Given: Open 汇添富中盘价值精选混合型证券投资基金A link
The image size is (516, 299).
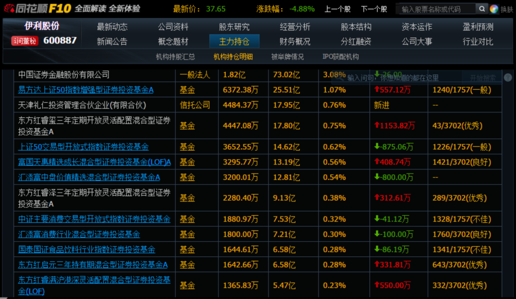Looking at the screenshot, I should [89, 177].
